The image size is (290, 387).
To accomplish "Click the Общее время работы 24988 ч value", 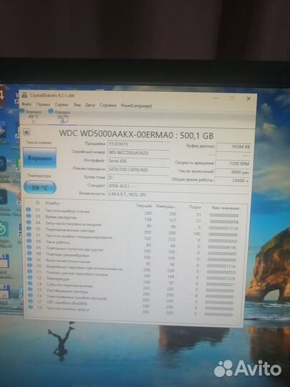I will coord(232,181).
